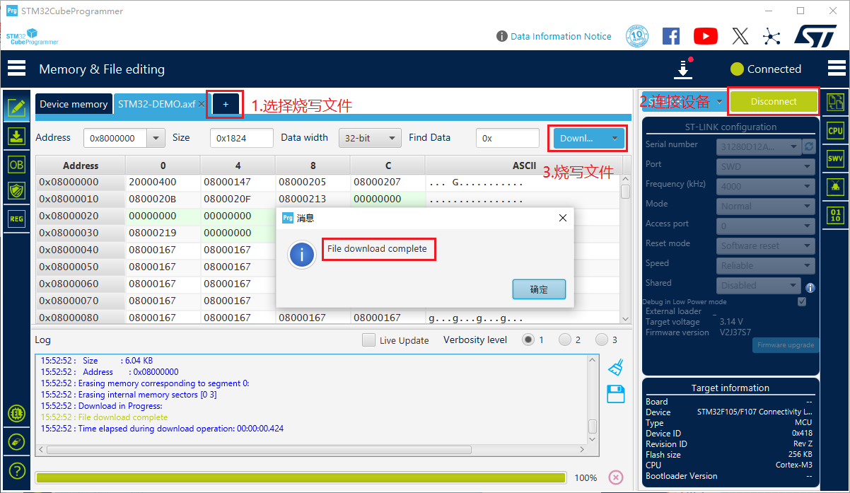This screenshot has height=493, width=850.
Task: Click the Firmware upgrade button
Action: pos(786,345)
